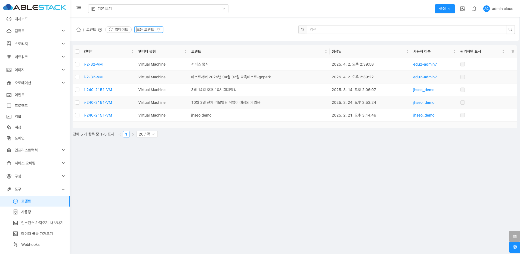This screenshot has height=254, width=520.
Task: Open 역할 in sidebar
Action: pos(35,117)
